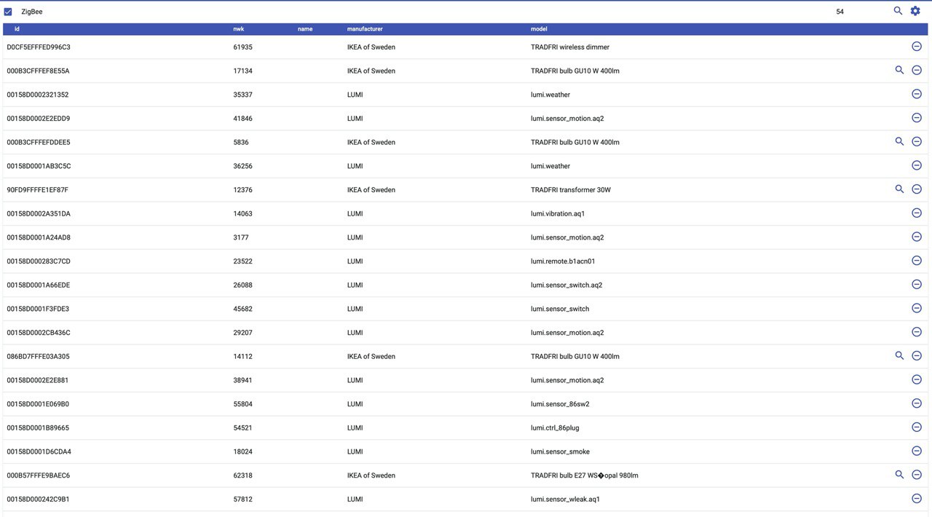The width and height of the screenshot is (932, 517).
Task: Remove the lumi.ctrl_86plug device
Action: coord(917,427)
